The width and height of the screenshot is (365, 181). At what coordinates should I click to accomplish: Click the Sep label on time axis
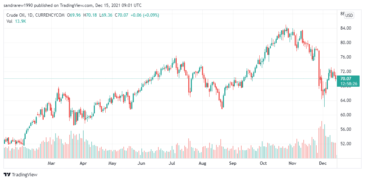tap(233, 164)
